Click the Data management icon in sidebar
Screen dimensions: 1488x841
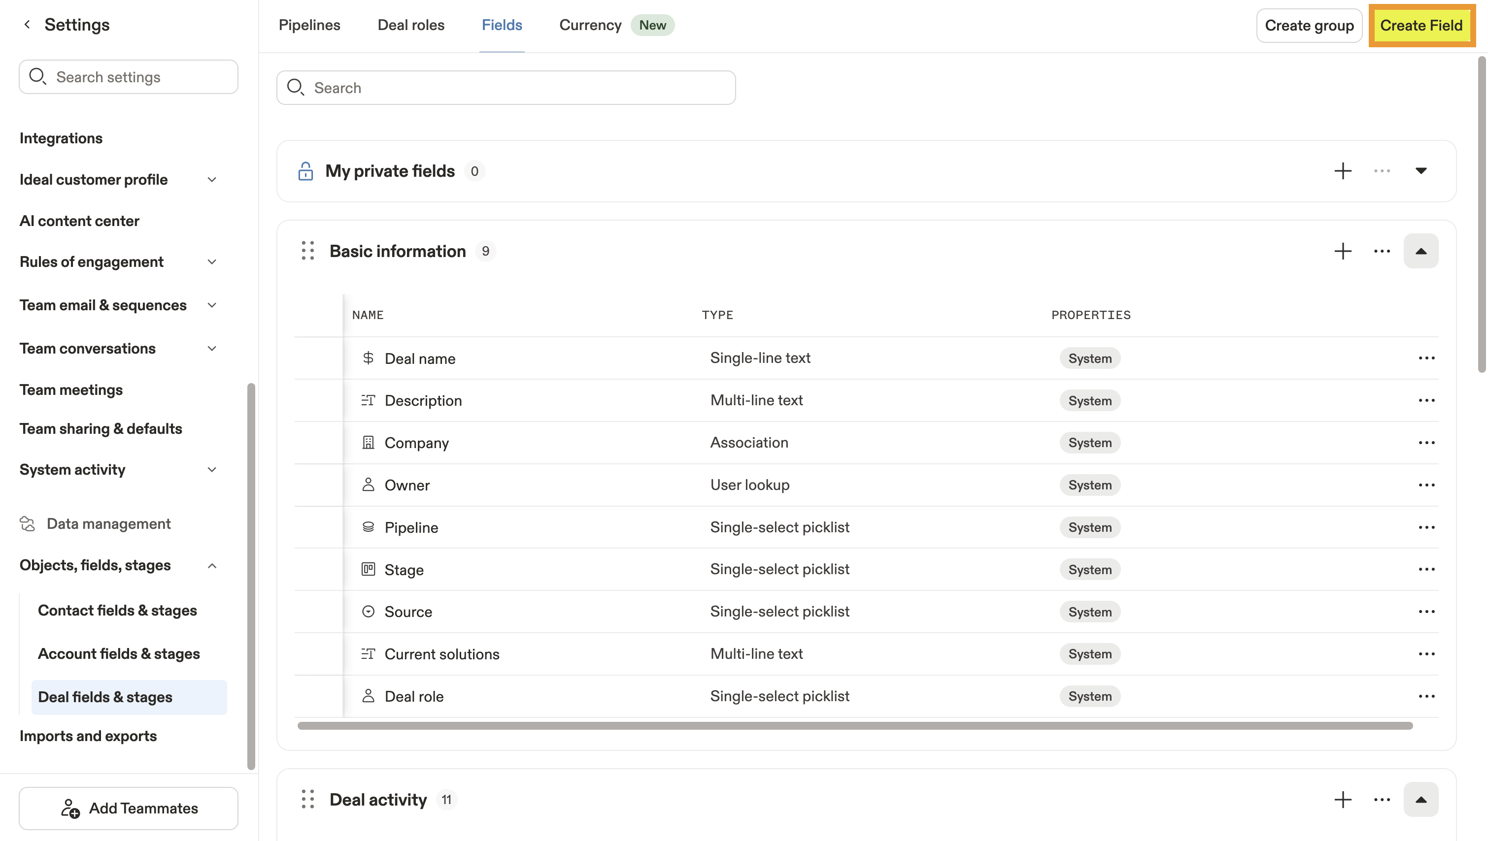pyautogui.click(x=27, y=523)
